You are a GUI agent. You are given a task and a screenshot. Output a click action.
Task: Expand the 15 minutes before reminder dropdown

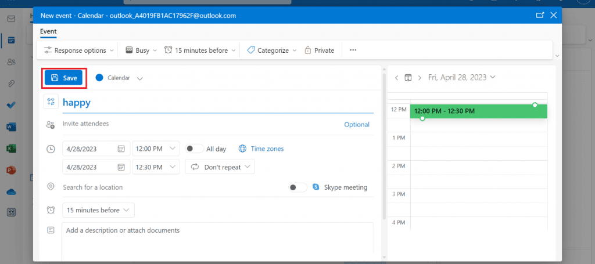click(x=98, y=210)
